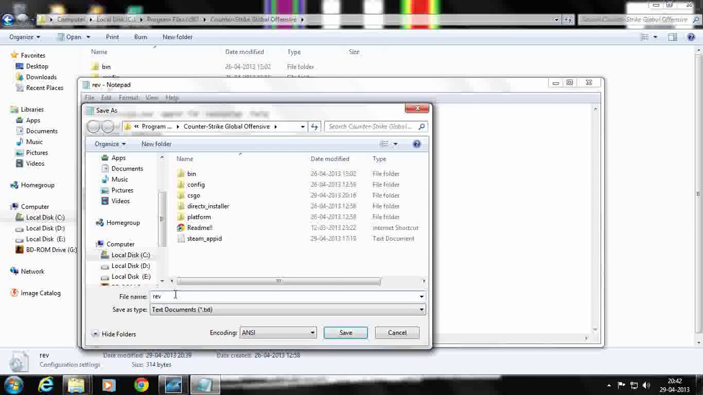This screenshot has width=703, height=395.
Task: Select Pictures in dialog navigation tree
Action: click(122, 190)
